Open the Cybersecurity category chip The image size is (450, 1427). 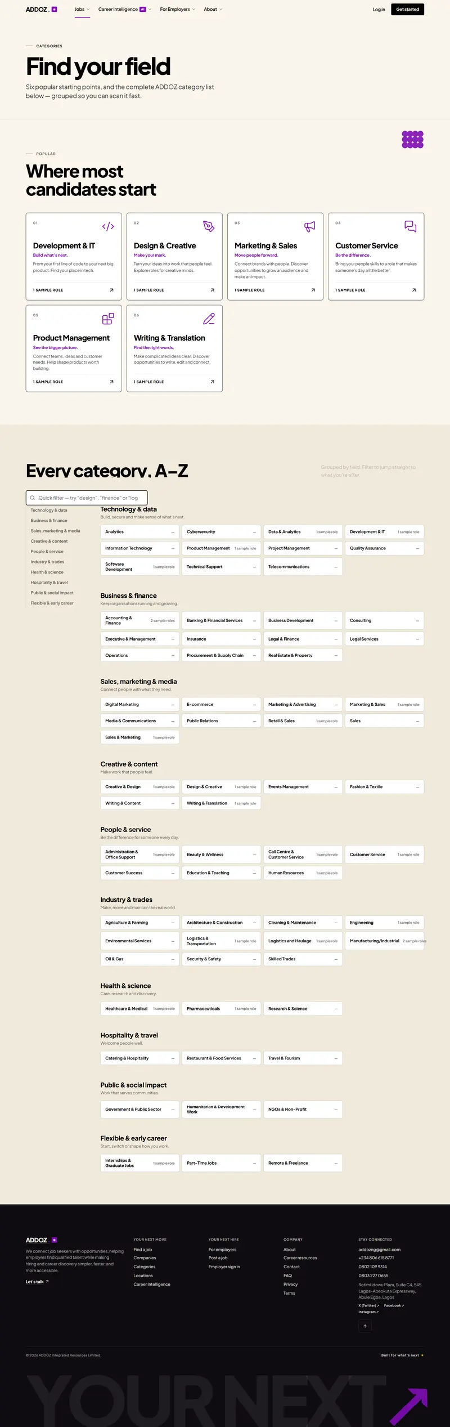coord(222,532)
